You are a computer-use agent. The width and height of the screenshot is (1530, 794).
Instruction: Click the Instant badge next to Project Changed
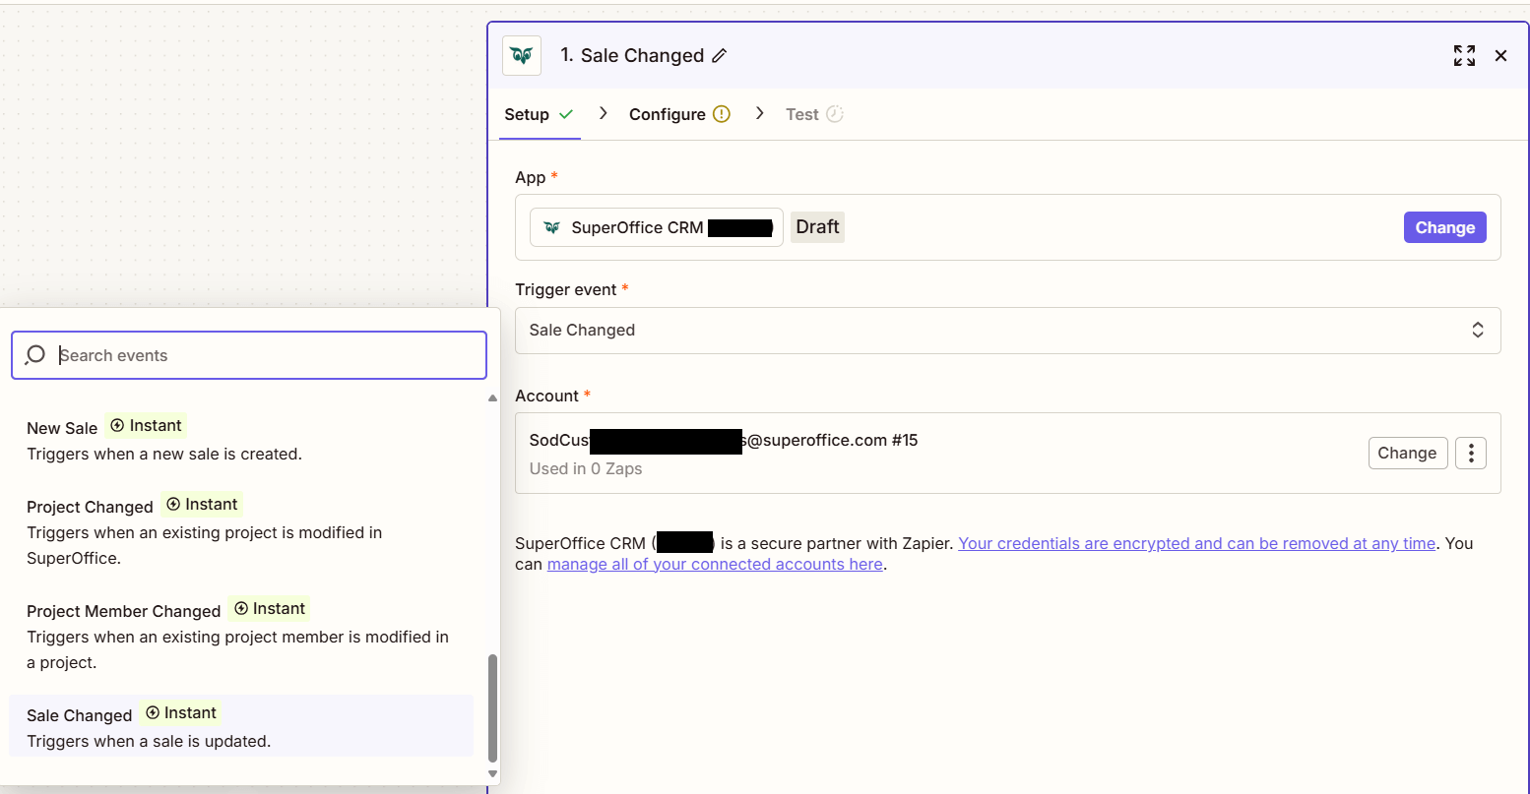pyautogui.click(x=202, y=504)
